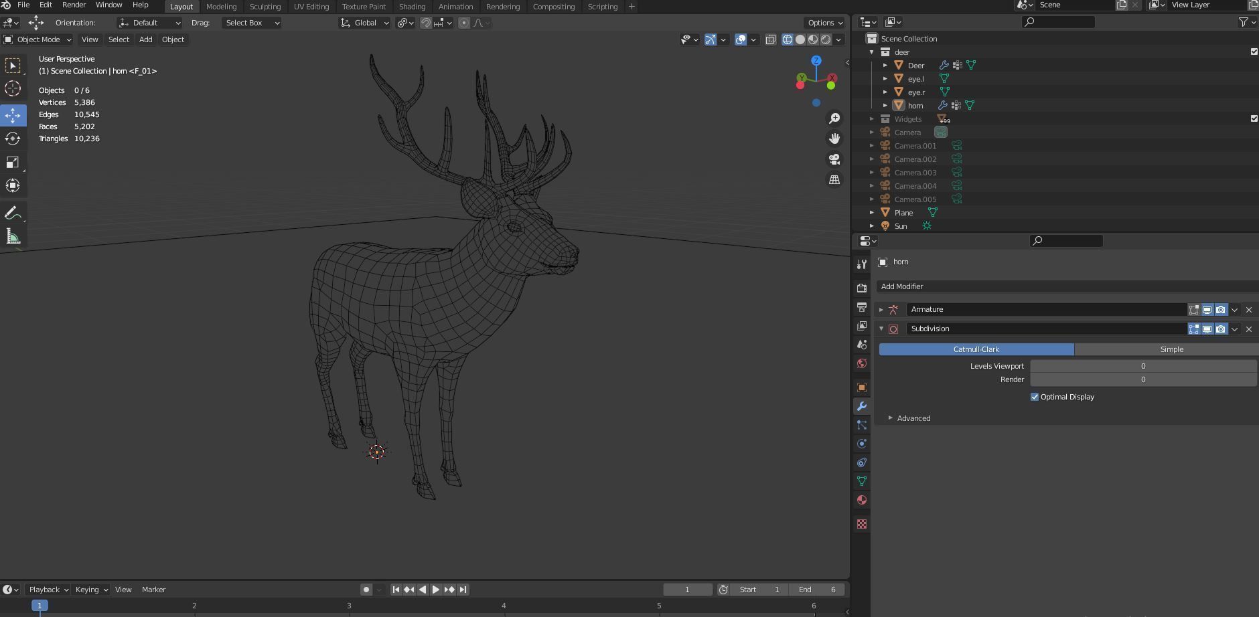Open the Render properties tab
The image size is (1259, 617).
pyautogui.click(x=862, y=288)
